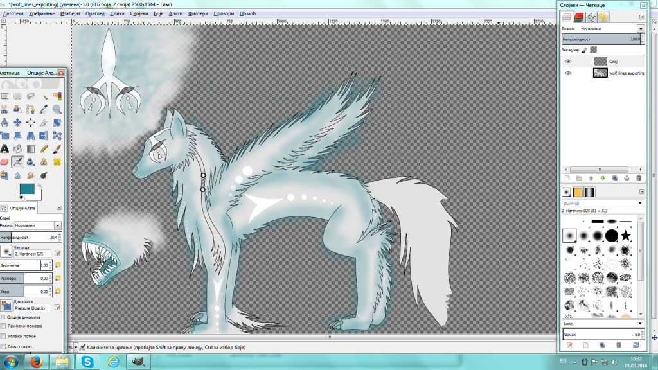Create a new layer using the blank page icon
Screen dimensions: 658x370
(x=567, y=178)
